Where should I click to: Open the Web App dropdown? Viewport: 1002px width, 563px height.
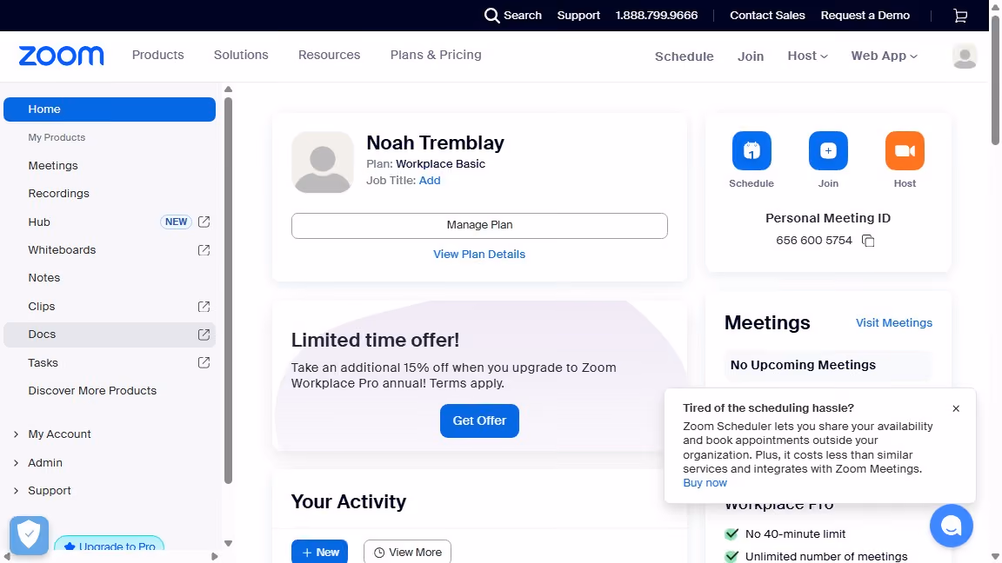[885, 56]
